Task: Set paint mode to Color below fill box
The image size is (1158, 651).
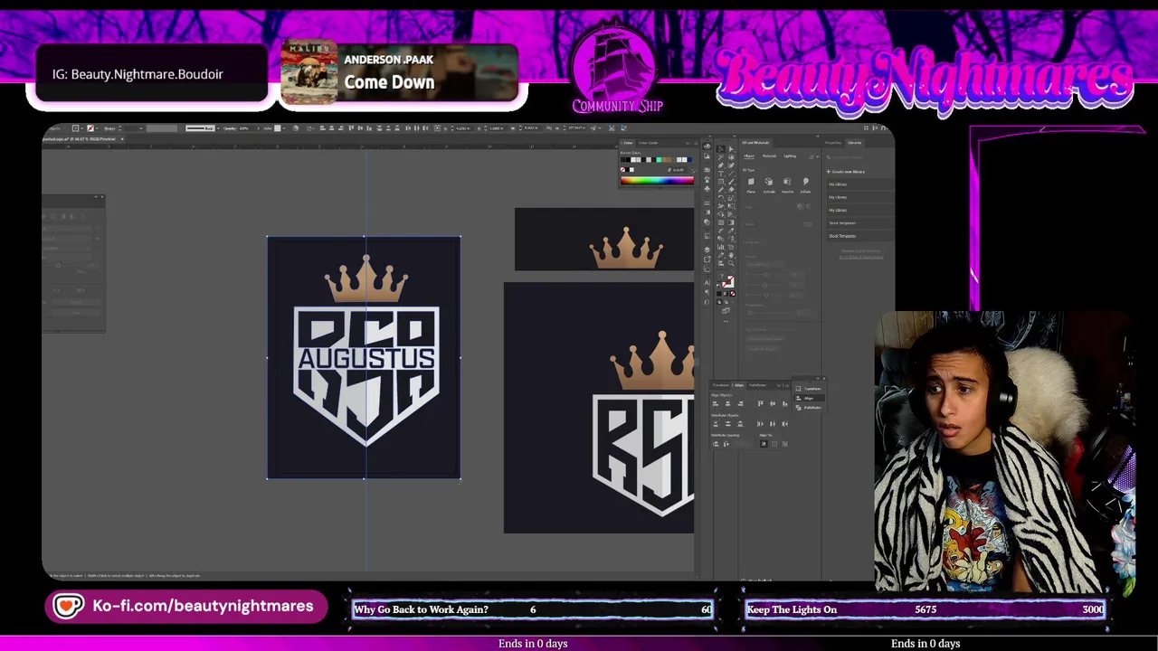Action: pyautogui.click(x=719, y=293)
